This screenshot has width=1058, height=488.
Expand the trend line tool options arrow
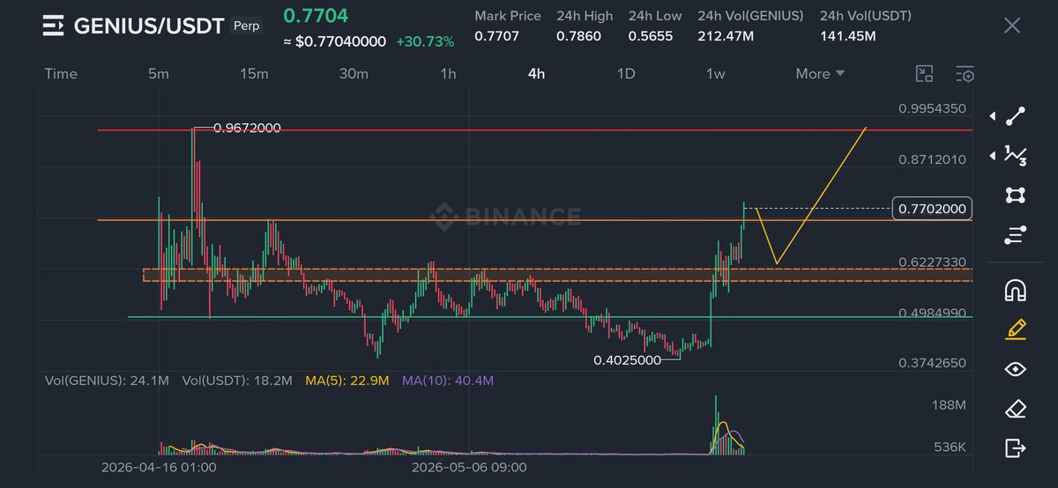click(x=993, y=115)
